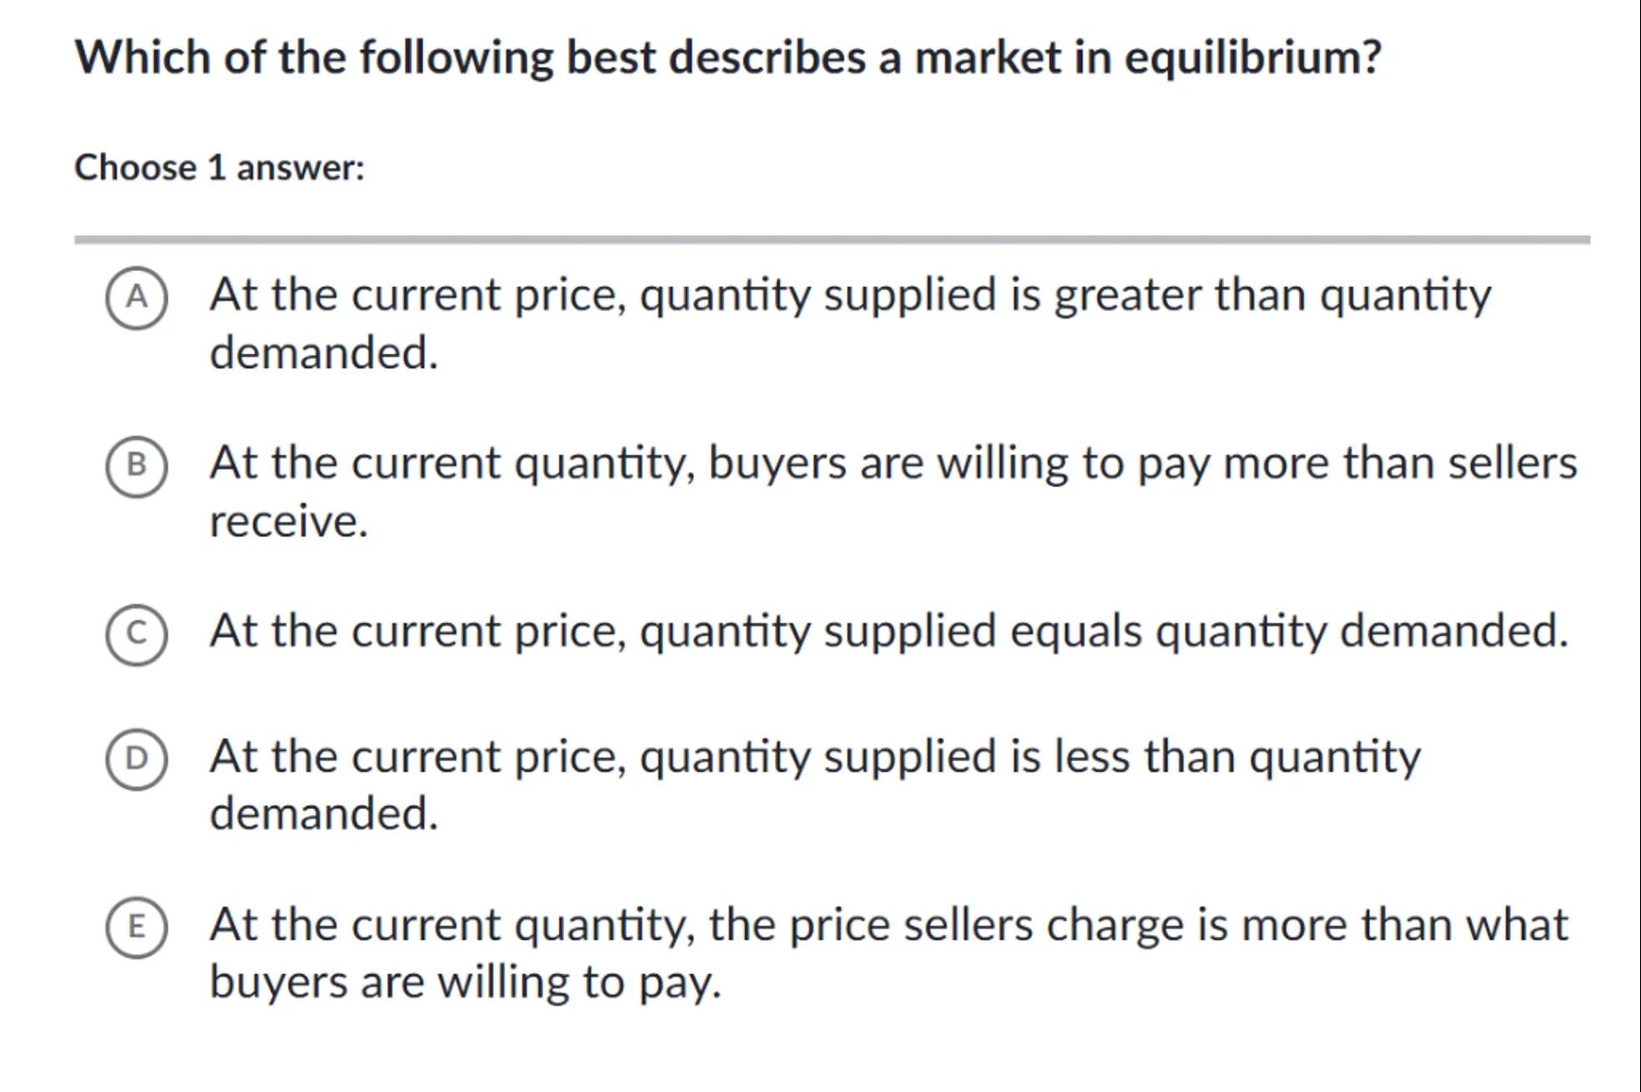
Task: Select radio button A
Action: (x=137, y=298)
